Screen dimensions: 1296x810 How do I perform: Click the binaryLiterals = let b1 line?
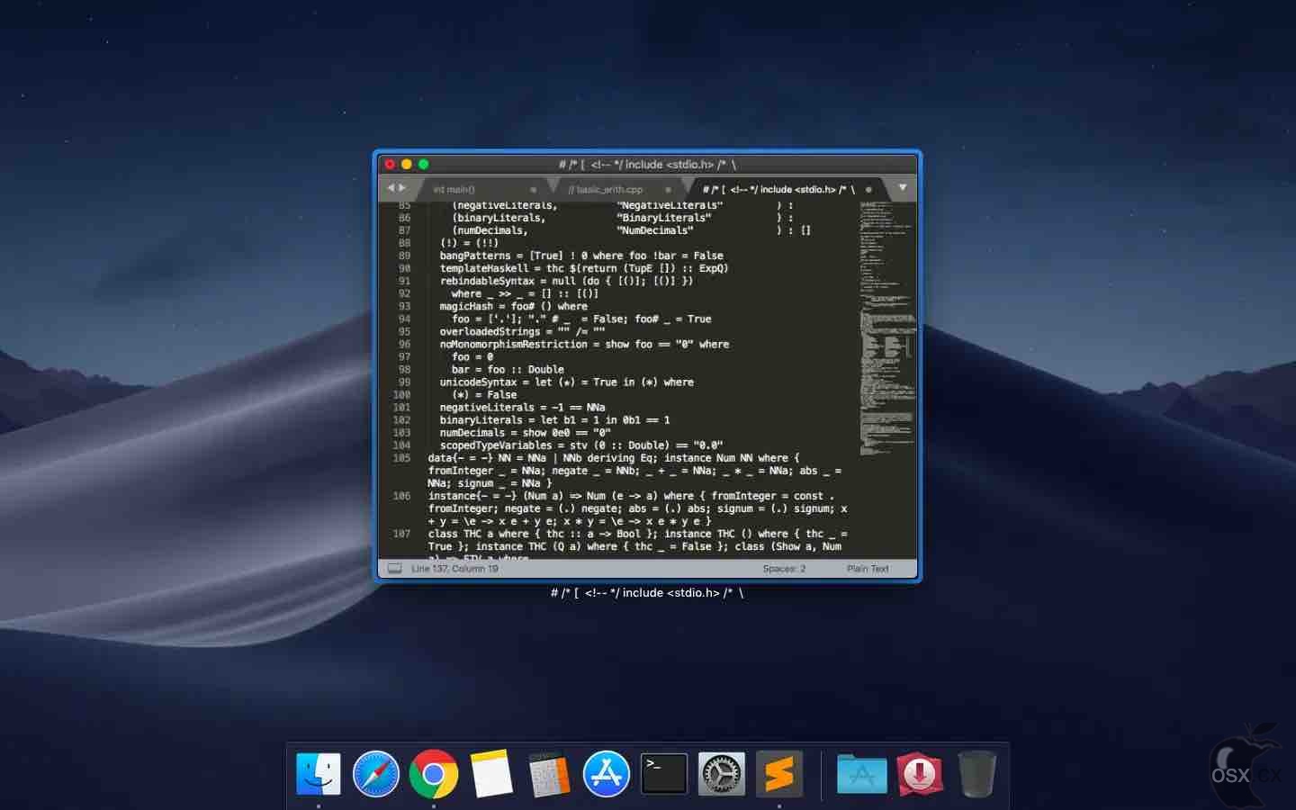coord(554,420)
